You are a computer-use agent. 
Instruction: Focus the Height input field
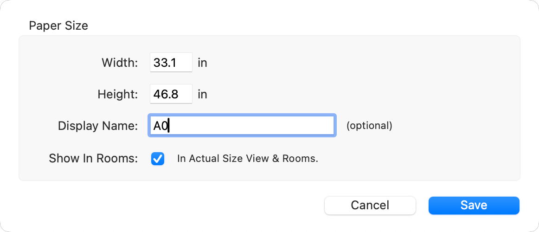[x=171, y=95]
